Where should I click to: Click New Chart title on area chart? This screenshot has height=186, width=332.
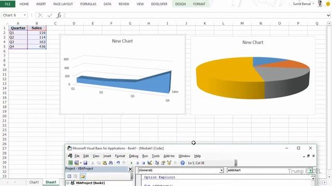[x=122, y=41]
